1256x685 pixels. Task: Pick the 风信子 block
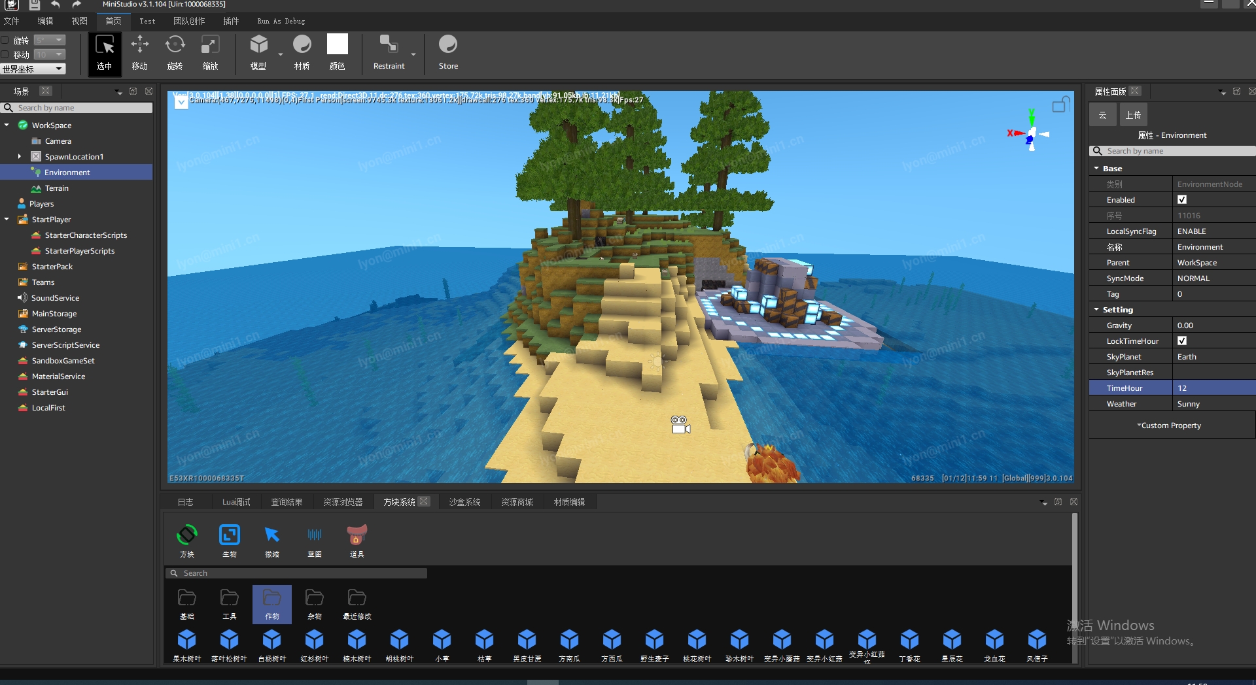(1038, 645)
